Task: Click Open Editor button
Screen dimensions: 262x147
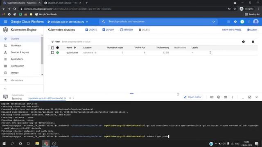Action: 193,97
